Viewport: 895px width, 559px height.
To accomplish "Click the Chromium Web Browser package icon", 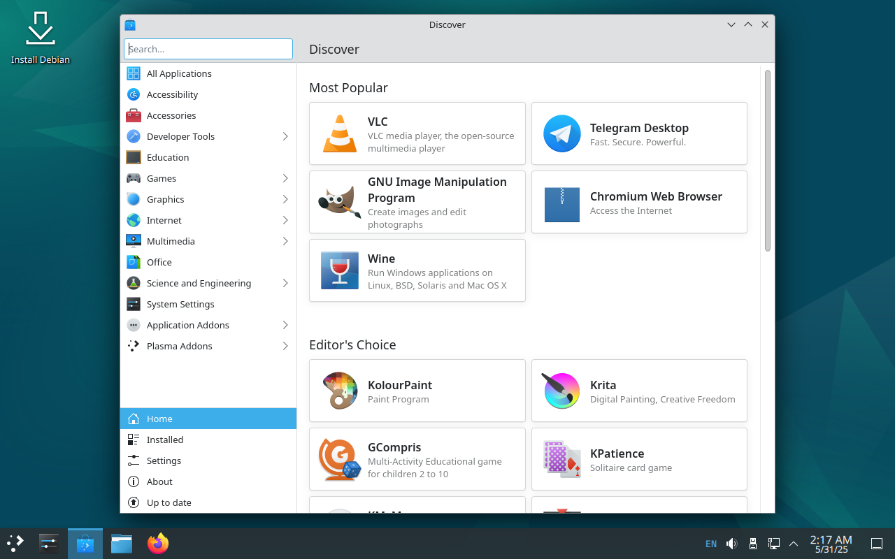I will point(562,204).
